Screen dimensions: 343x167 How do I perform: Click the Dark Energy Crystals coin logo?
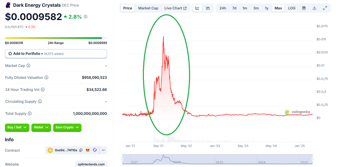click(8, 5)
